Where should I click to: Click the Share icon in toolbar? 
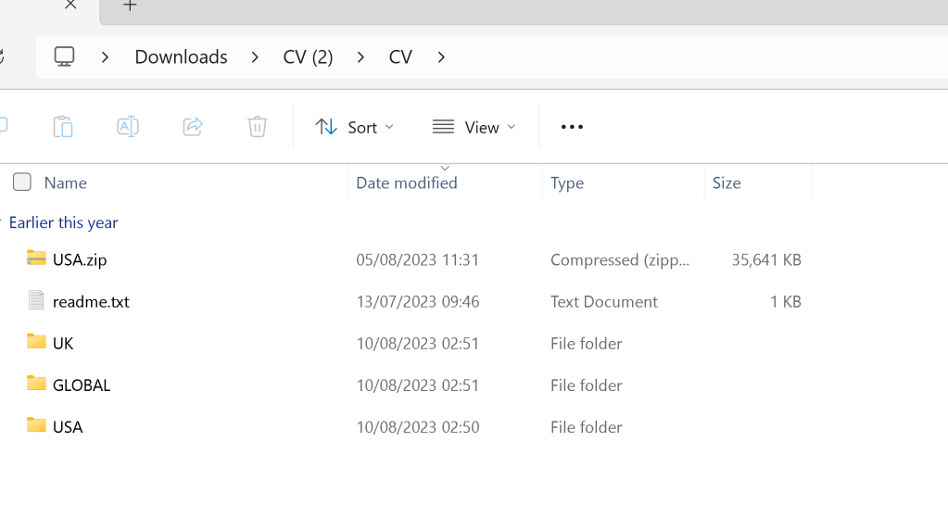[x=193, y=127]
